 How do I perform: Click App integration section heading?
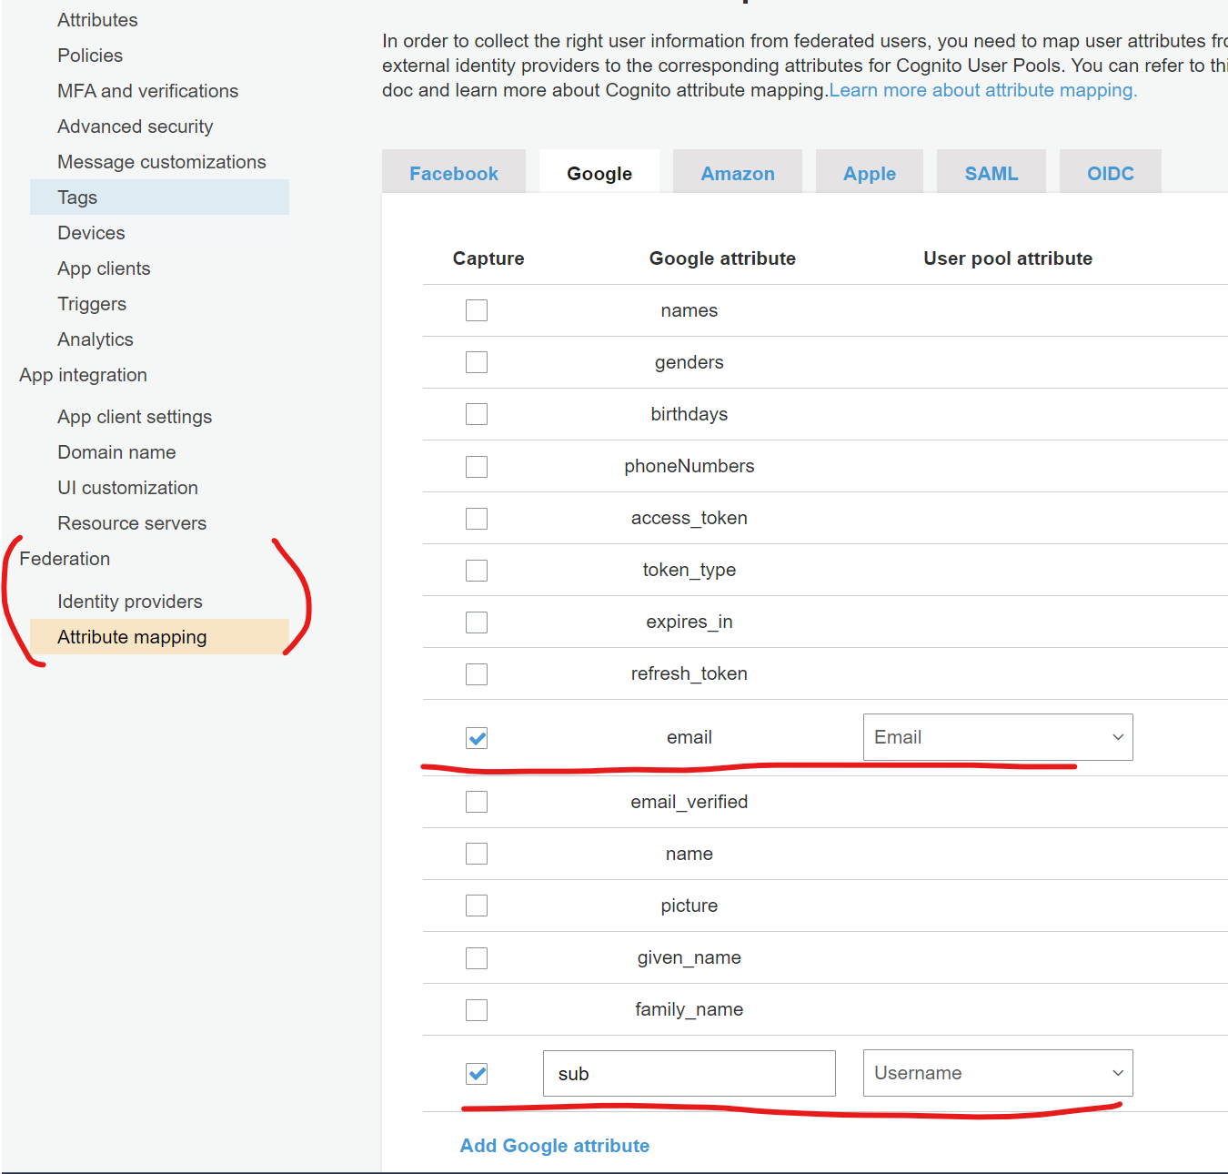(x=83, y=375)
